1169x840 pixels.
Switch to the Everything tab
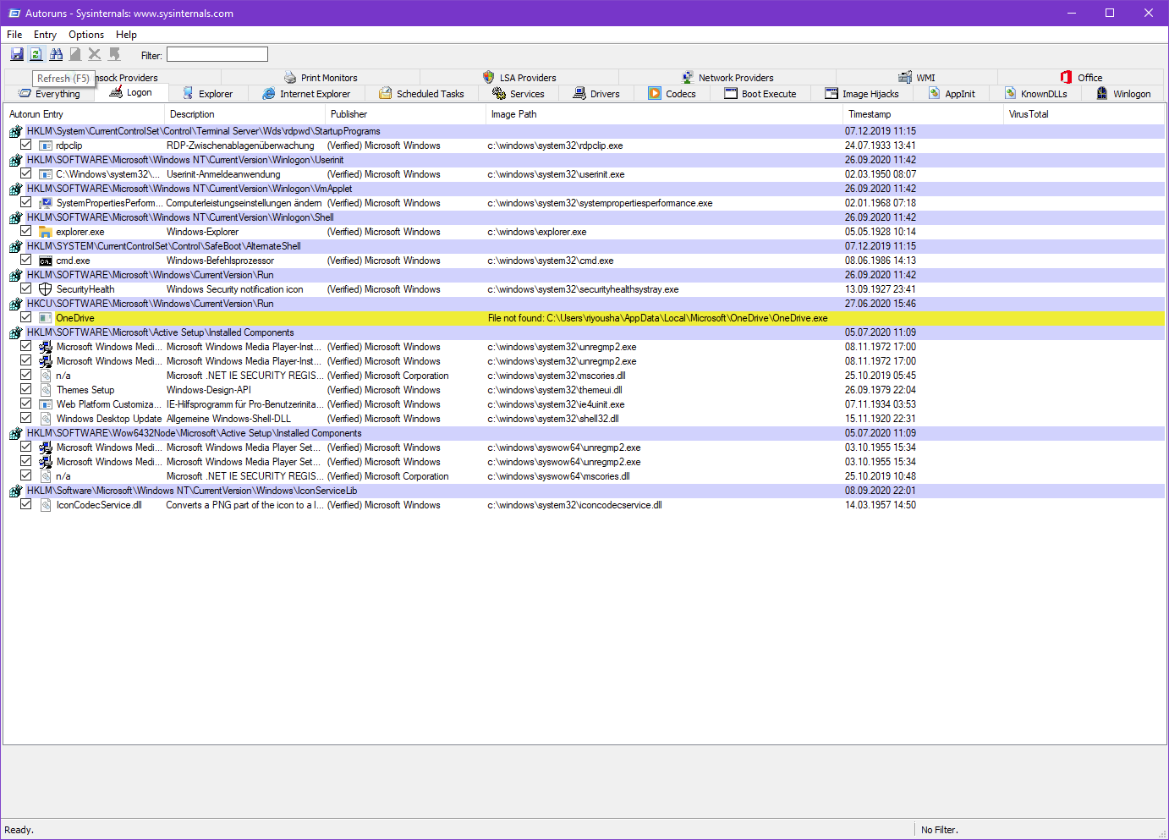[x=50, y=94]
